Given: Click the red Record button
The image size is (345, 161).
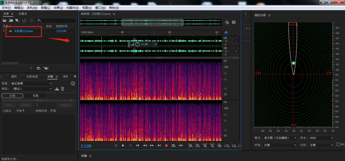Looking at the screenshot, I should 166,145.
